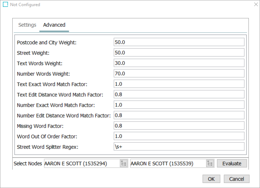Switch to the Settings tab
Screen dimensions: 260x188
[27, 25]
